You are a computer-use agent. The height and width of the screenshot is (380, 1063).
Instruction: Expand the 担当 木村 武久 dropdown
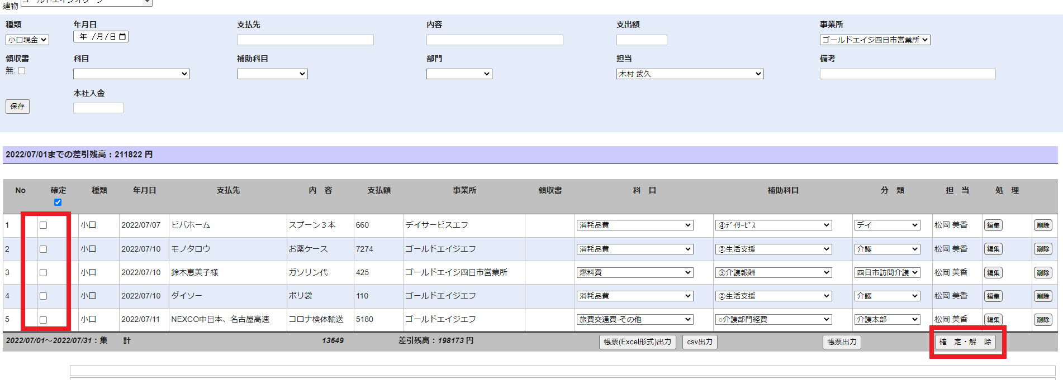(689, 74)
